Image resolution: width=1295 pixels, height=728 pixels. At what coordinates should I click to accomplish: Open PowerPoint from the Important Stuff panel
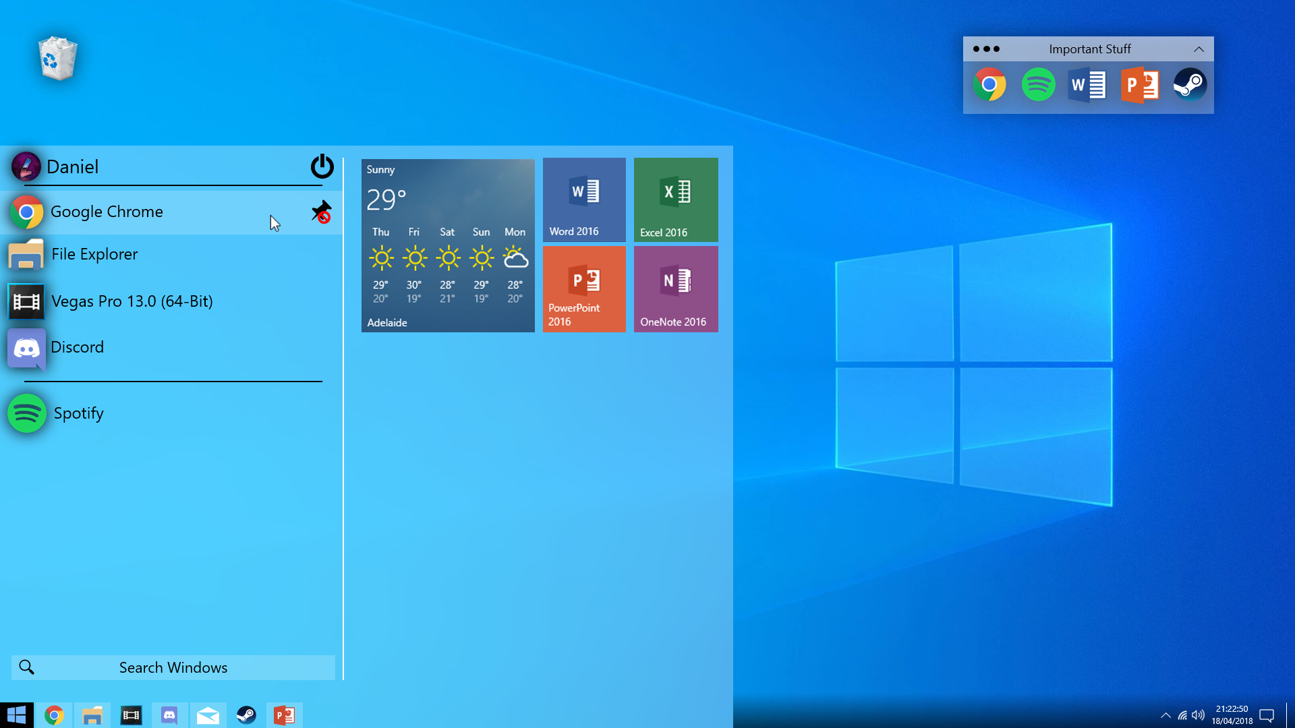click(1139, 85)
